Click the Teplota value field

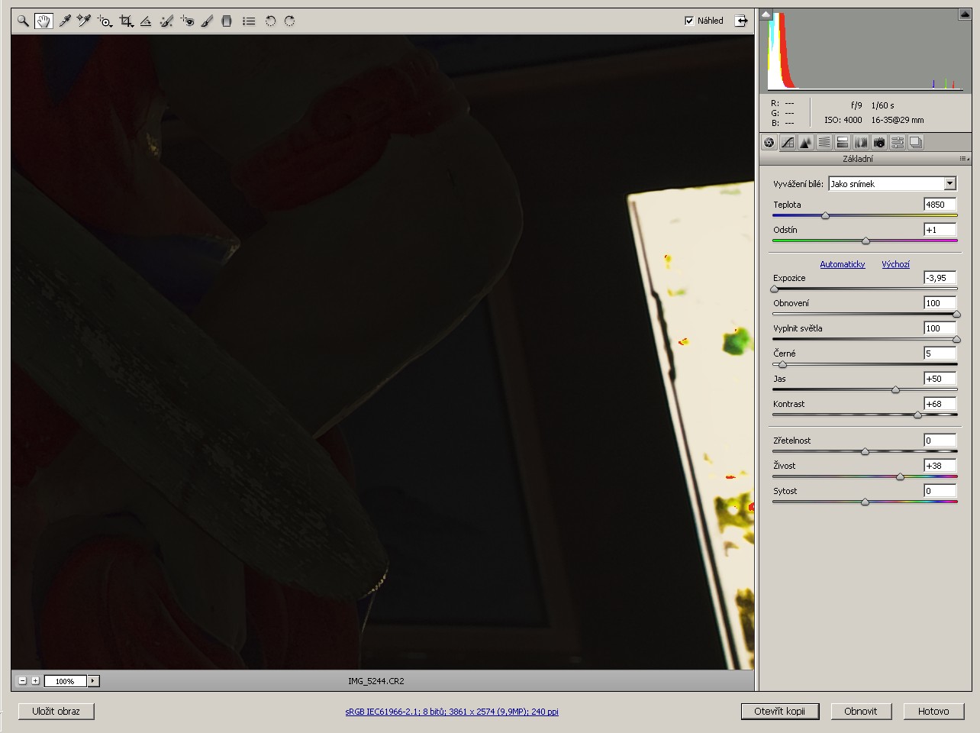click(940, 205)
